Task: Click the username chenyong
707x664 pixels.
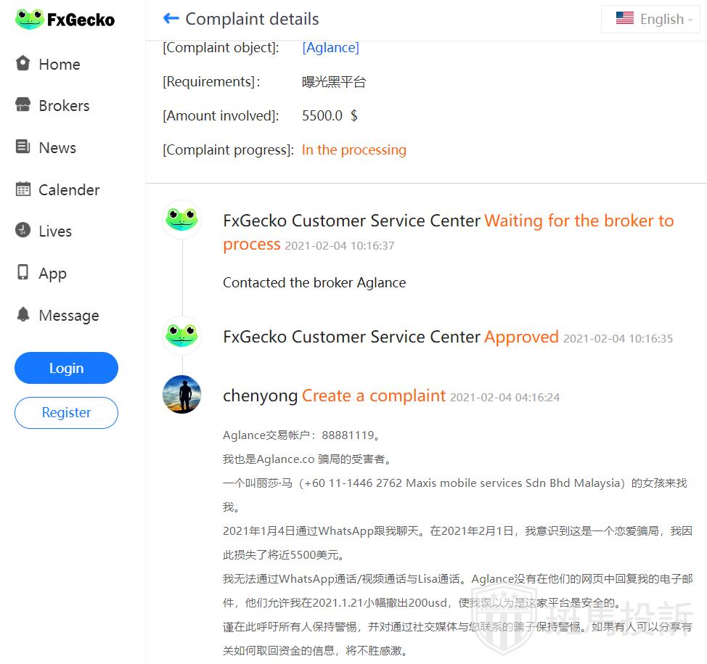Action: (x=260, y=395)
